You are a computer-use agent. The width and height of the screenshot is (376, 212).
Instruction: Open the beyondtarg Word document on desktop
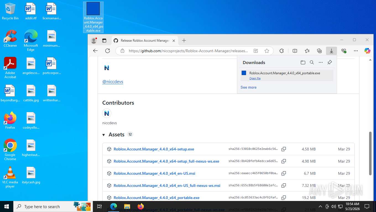[10, 93]
